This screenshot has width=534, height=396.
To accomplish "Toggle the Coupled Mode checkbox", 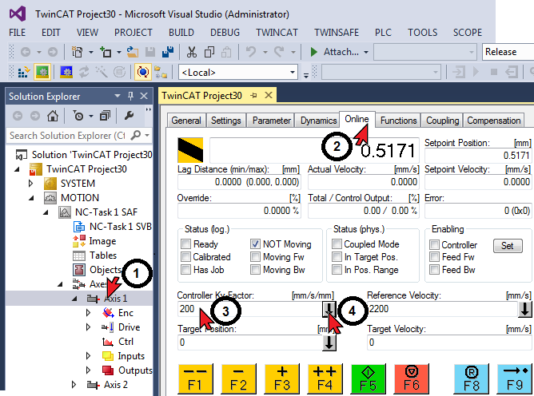I will point(337,244).
